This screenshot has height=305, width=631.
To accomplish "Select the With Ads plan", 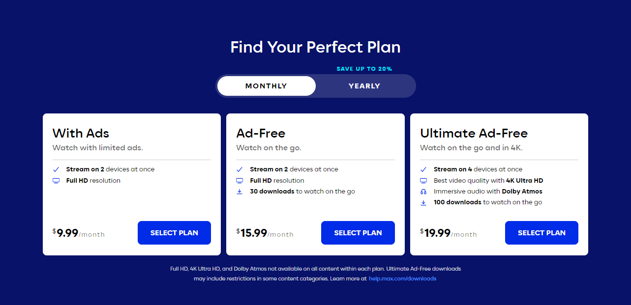I will [x=174, y=233].
